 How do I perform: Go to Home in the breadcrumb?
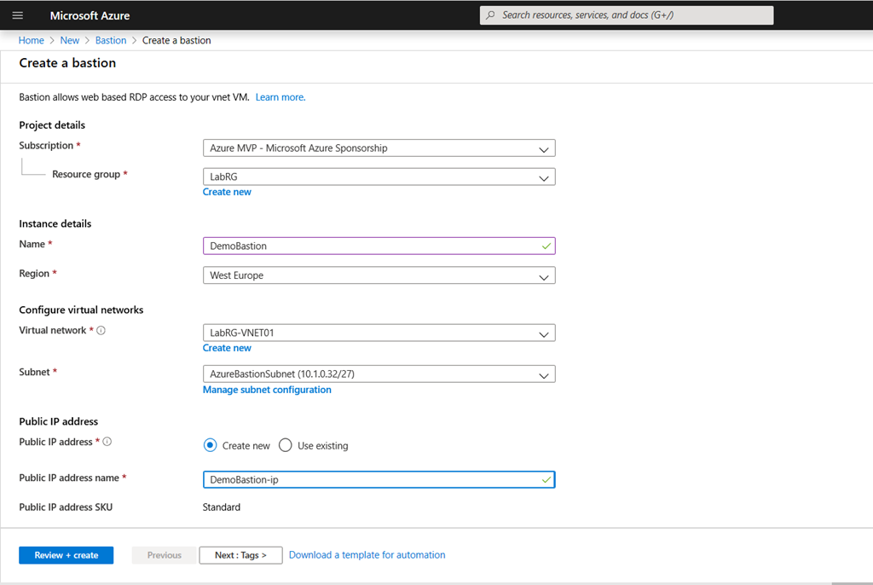[32, 40]
